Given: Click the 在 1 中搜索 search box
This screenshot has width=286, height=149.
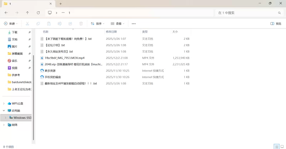Looking at the screenshot, I should [247, 12].
